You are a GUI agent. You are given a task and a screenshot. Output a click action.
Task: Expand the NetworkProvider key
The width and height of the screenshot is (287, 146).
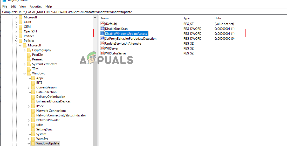tap(29, 120)
